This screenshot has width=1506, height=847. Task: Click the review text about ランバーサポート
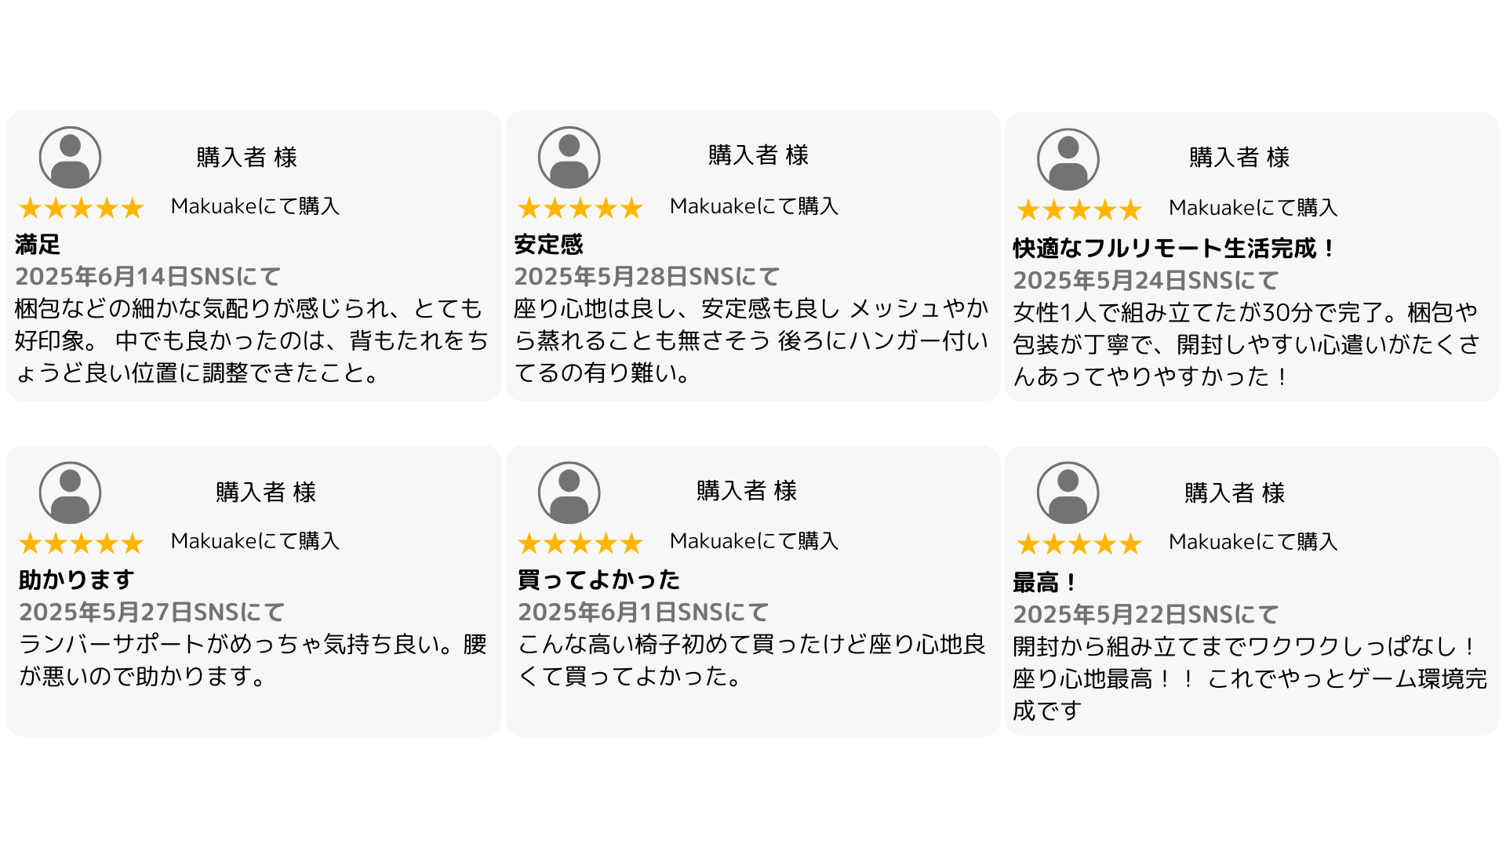[x=253, y=660]
